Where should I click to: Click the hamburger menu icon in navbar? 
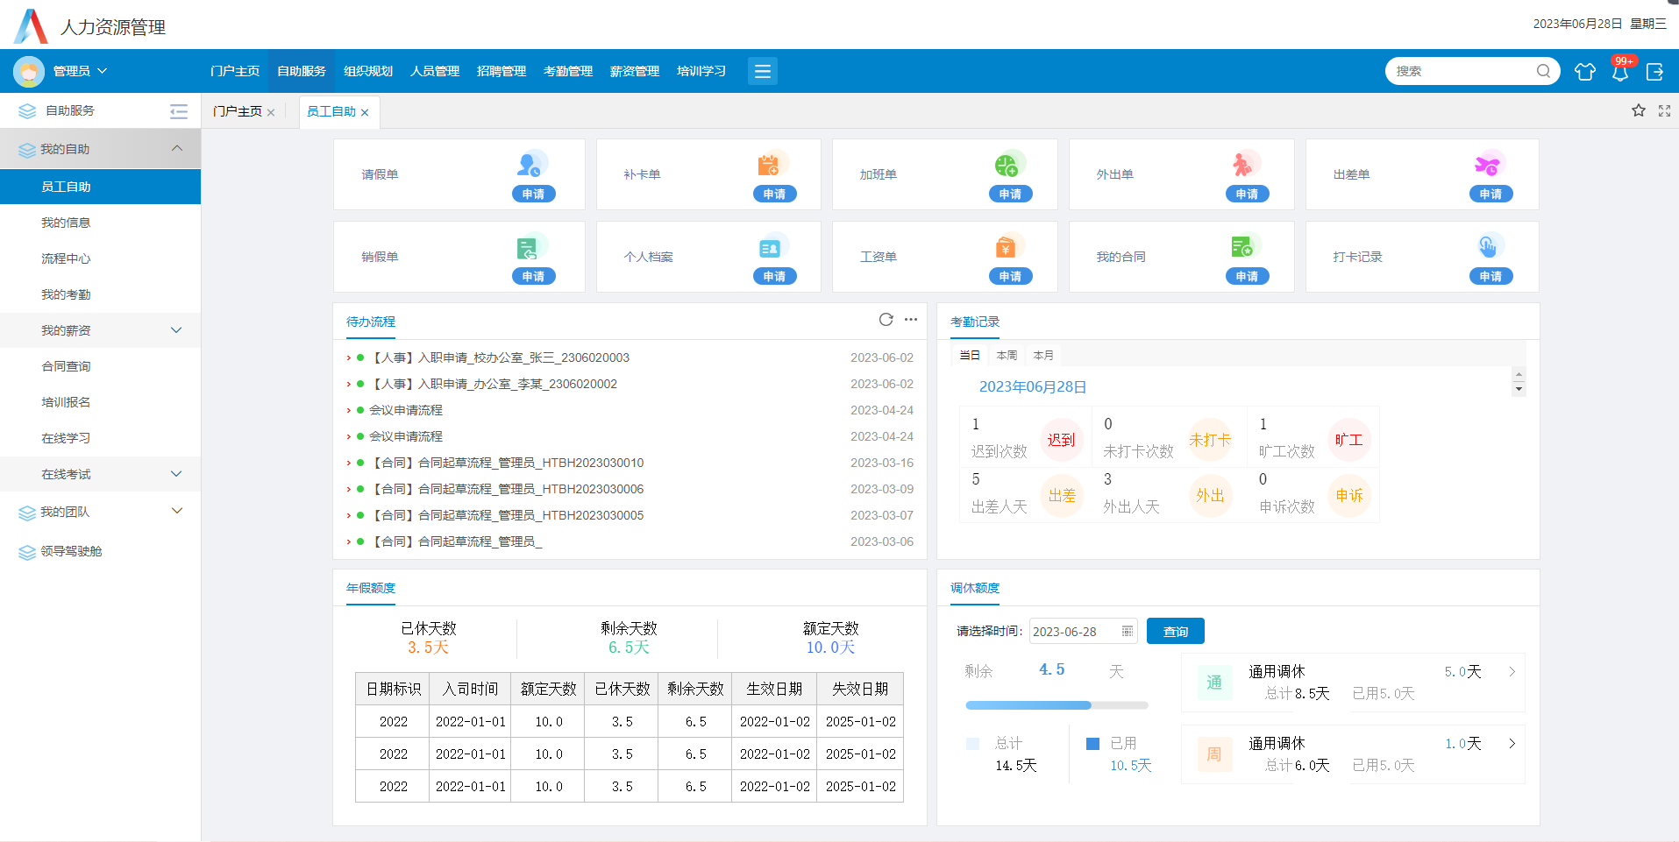(762, 71)
